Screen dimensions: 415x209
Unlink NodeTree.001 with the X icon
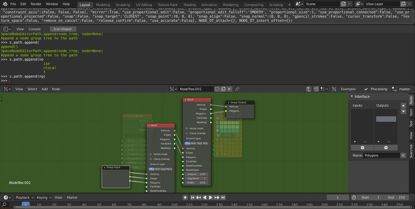click(229, 89)
